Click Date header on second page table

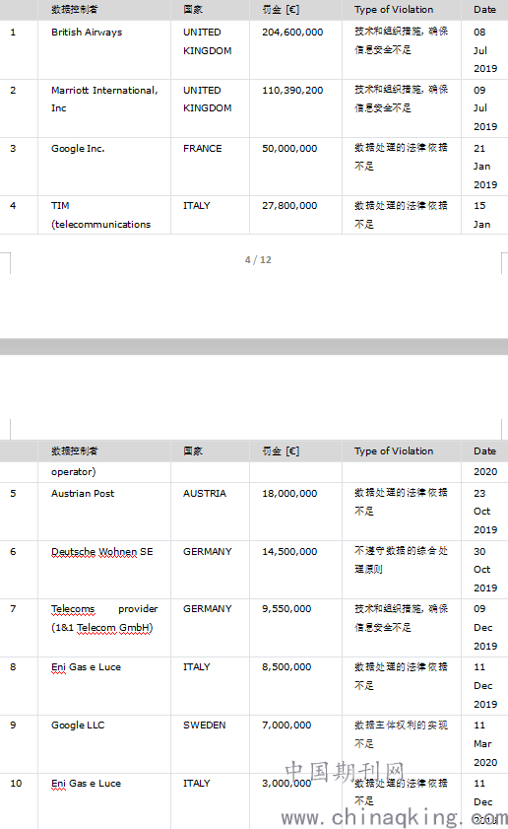click(x=484, y=451)
